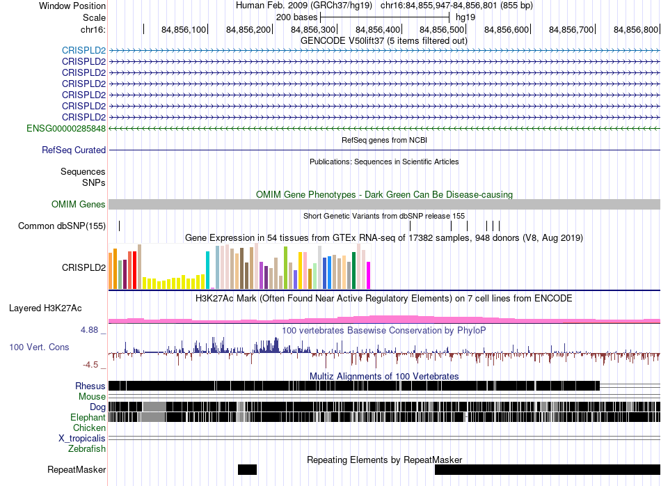Screen dimensions: 661x486
Task: Click the Sequences track label
Action: point(83,172)
